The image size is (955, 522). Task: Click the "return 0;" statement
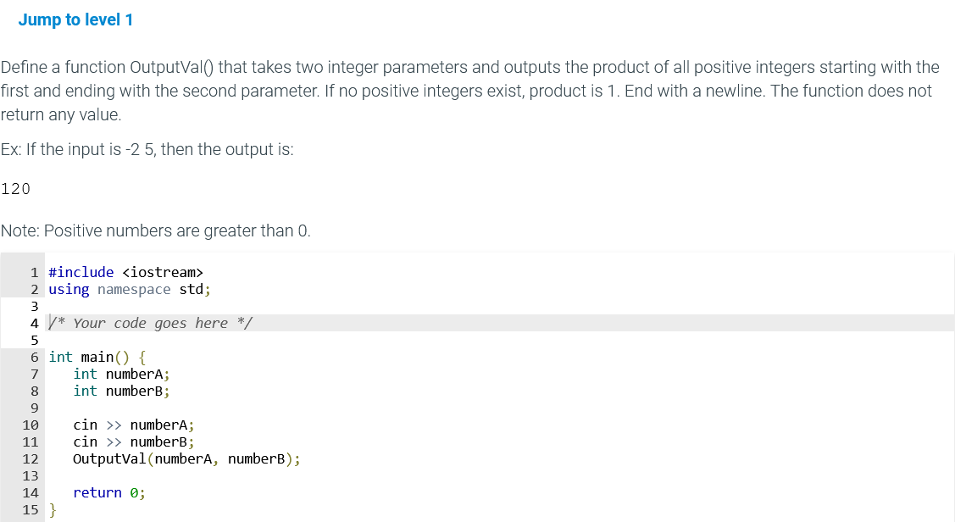point(109,492)
